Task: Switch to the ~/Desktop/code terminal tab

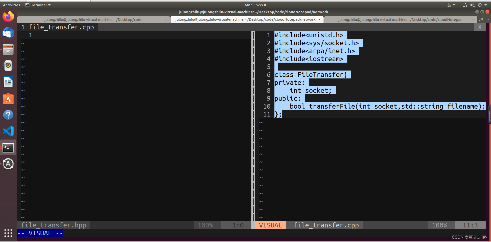Action: point(93,19)
